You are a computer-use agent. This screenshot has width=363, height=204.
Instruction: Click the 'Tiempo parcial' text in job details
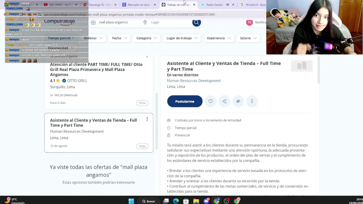(x=185, y=128)
